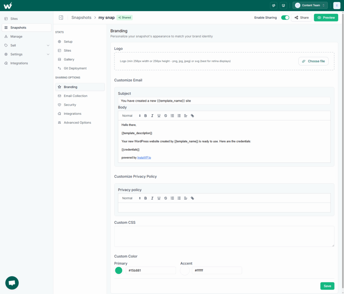
Task: Open the live chat bubble
Action: click(12, 283)
